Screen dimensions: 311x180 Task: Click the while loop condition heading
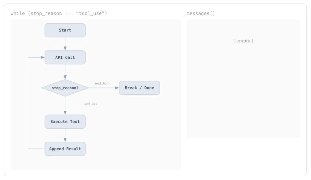(59, 13)
